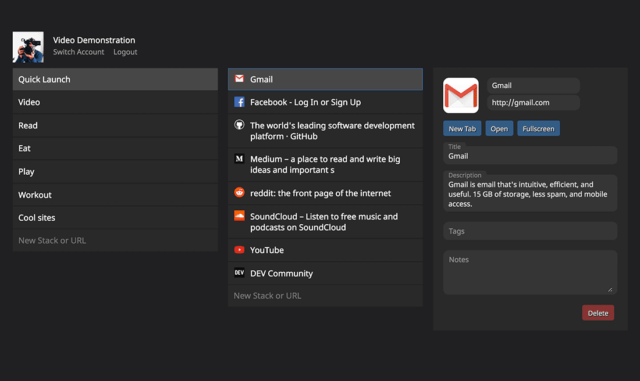The height and width of the screenshot is (381, 640).
Task: Click inside the Notes text area
Action: [529, 272]
